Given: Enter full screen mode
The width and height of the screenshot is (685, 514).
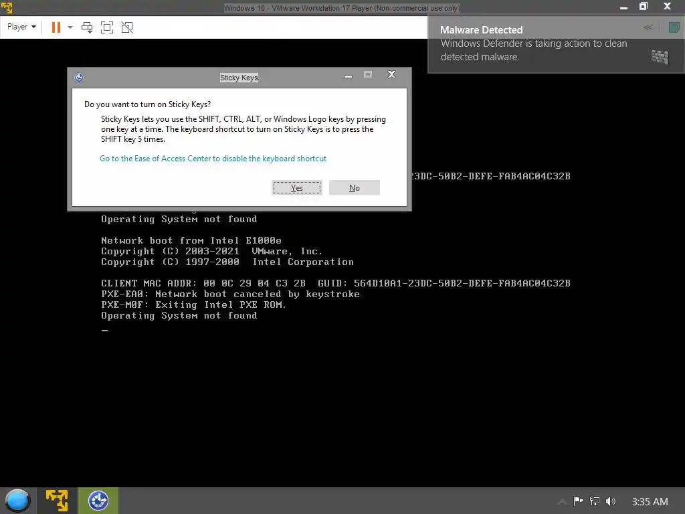Looking at the screenshot, I should pyautogui.click(x=107, y=27).
